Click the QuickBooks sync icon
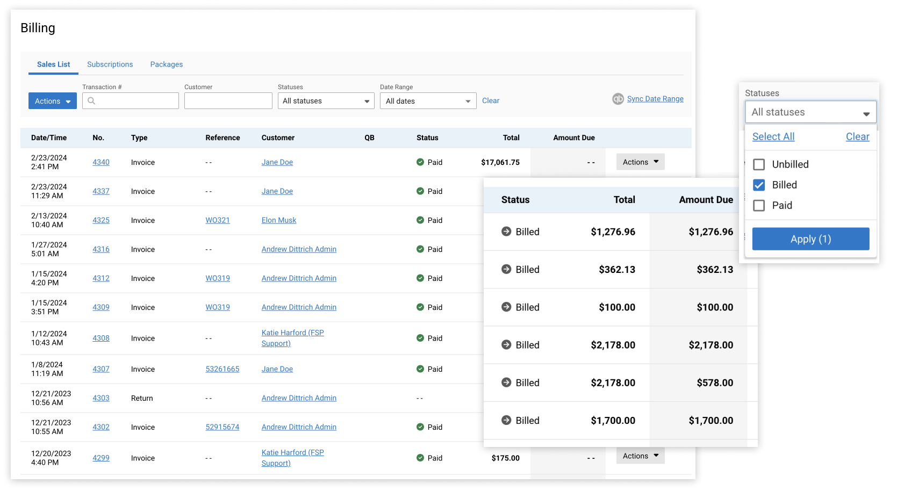Screen dimensions: 897x498 [618, 99]
